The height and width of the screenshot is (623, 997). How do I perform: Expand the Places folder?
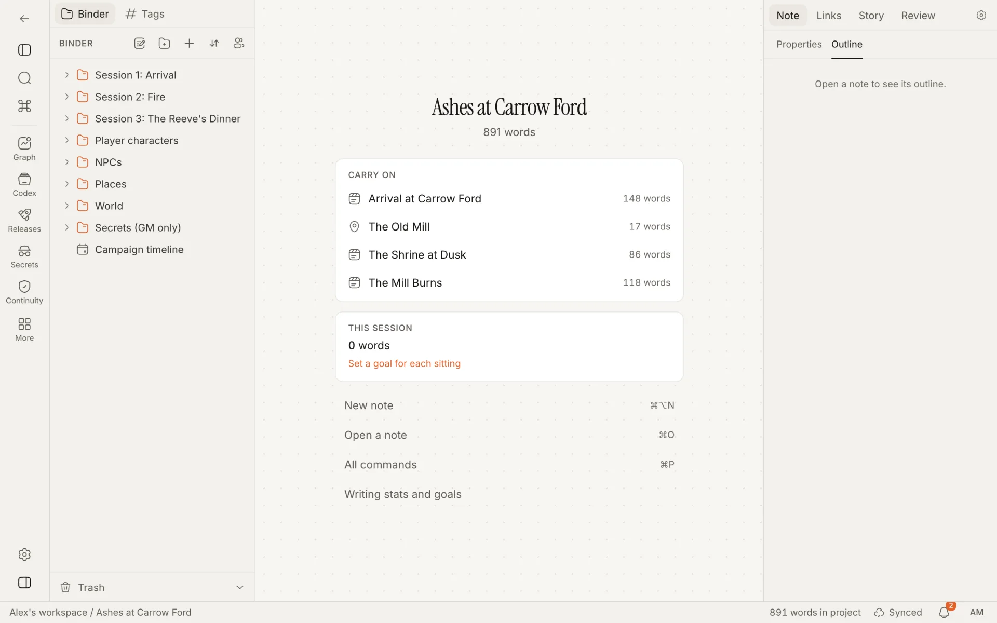point(66,184)
